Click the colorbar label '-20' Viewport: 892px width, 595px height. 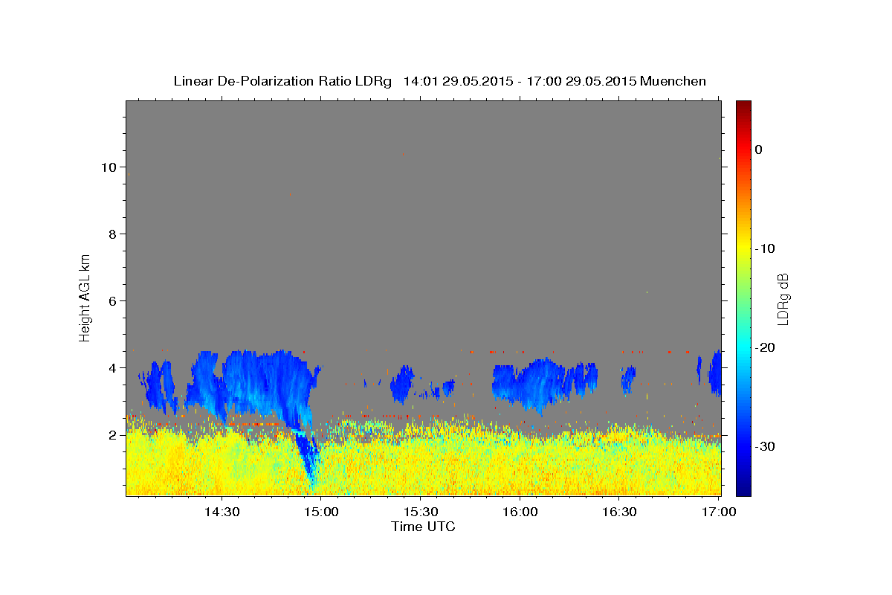click(x=766, y=347)
